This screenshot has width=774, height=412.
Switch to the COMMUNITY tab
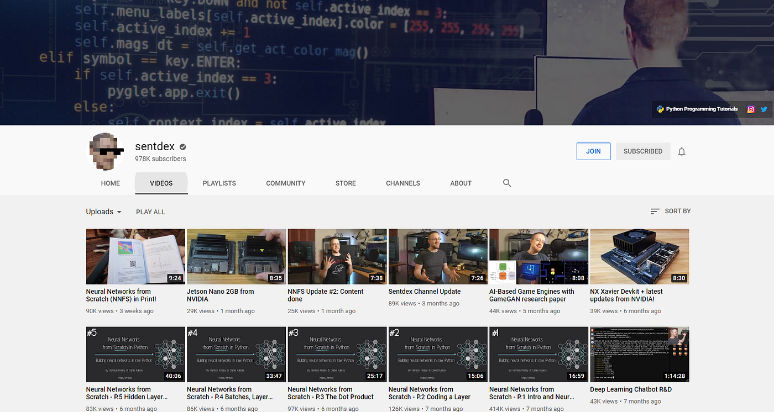[285, 183]
